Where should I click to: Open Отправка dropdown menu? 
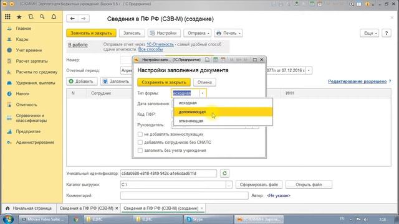click(197, 33)
